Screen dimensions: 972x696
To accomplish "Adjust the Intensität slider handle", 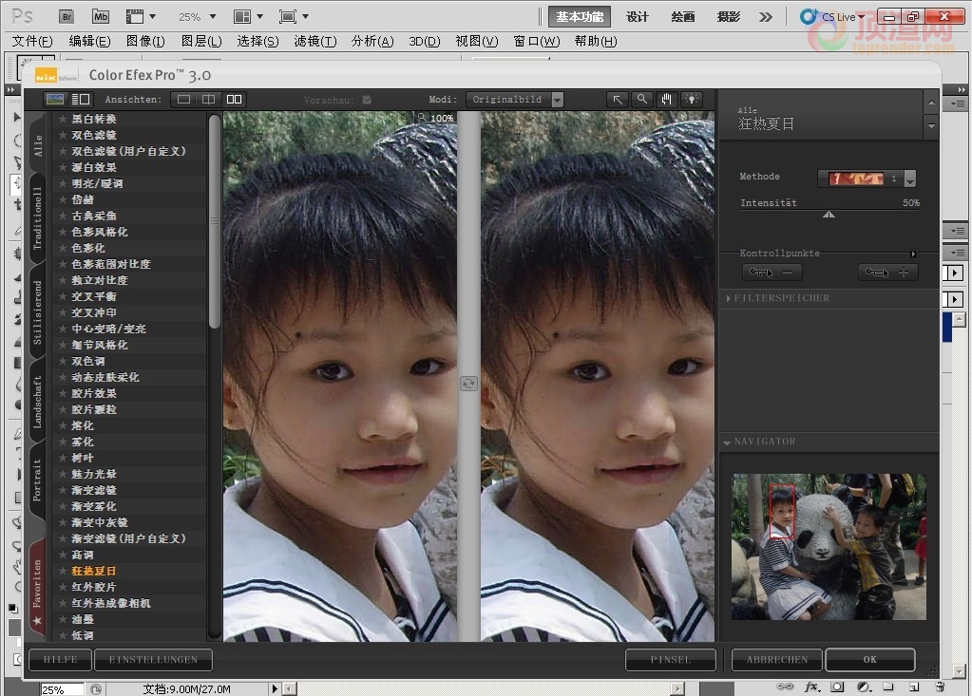I will pos(829,215).
